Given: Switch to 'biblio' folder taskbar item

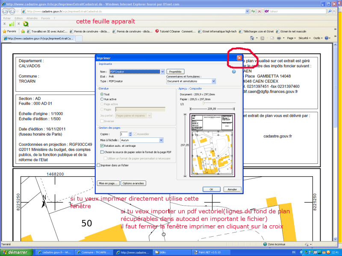Looking at the screenshot, I should (172, 253).
